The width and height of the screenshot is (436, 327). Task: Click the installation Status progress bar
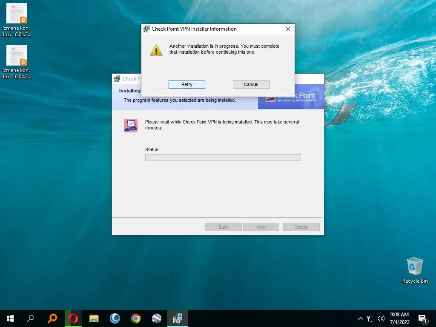(223, 158)
